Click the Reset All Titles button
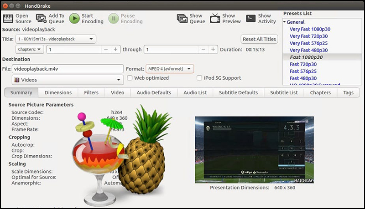This screenshot has height=209, width=365. 259,39
